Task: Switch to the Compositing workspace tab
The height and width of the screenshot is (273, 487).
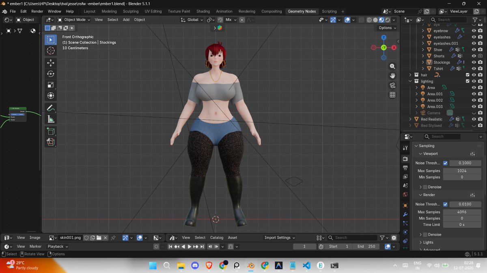Action: click(272, 11)
